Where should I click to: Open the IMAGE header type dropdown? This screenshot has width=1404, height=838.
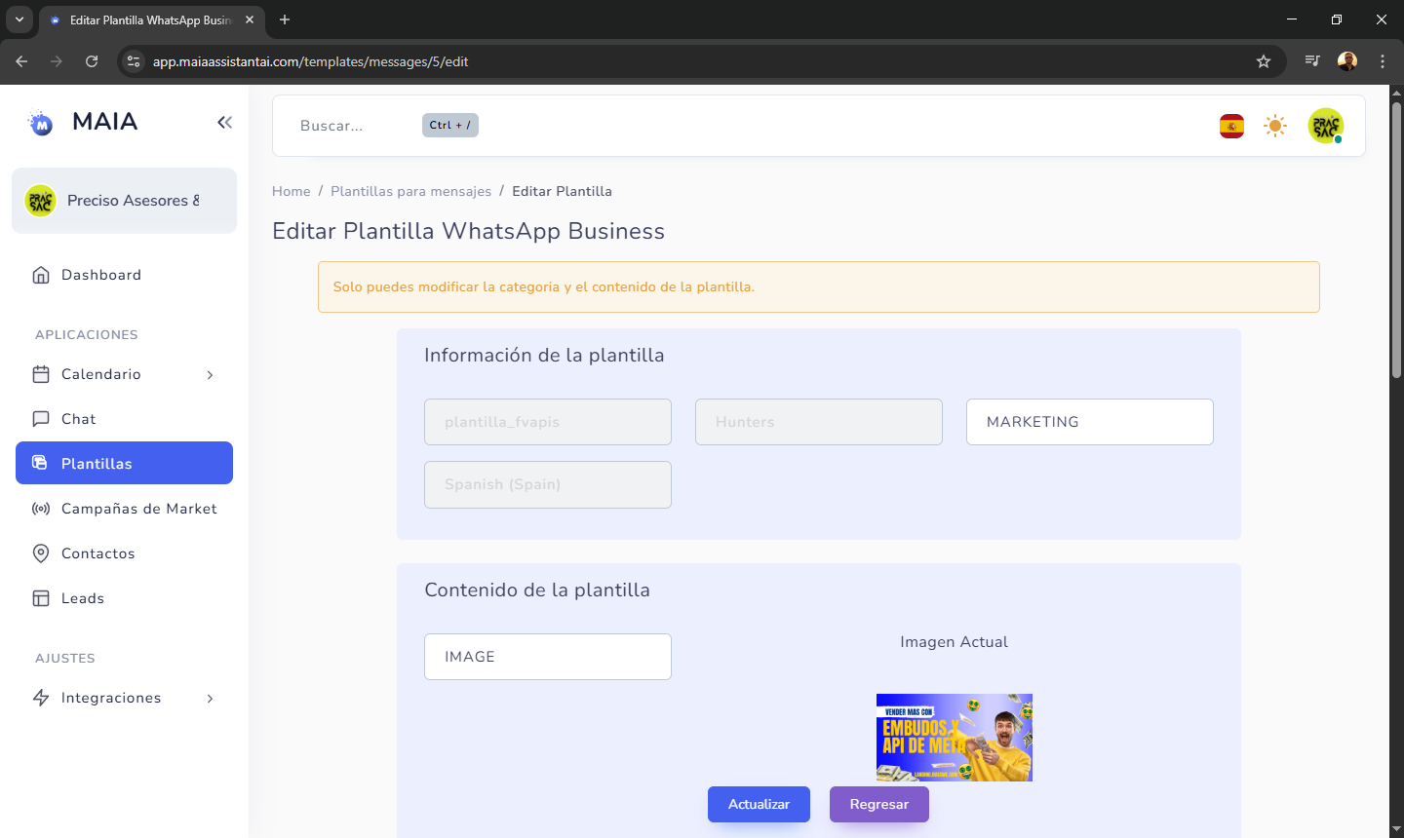[547, 657]
